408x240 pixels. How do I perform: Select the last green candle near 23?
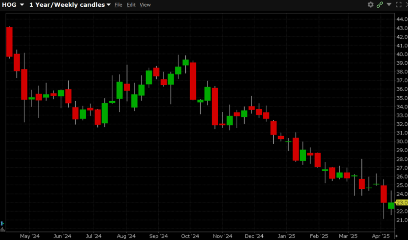tap(391, 206)
